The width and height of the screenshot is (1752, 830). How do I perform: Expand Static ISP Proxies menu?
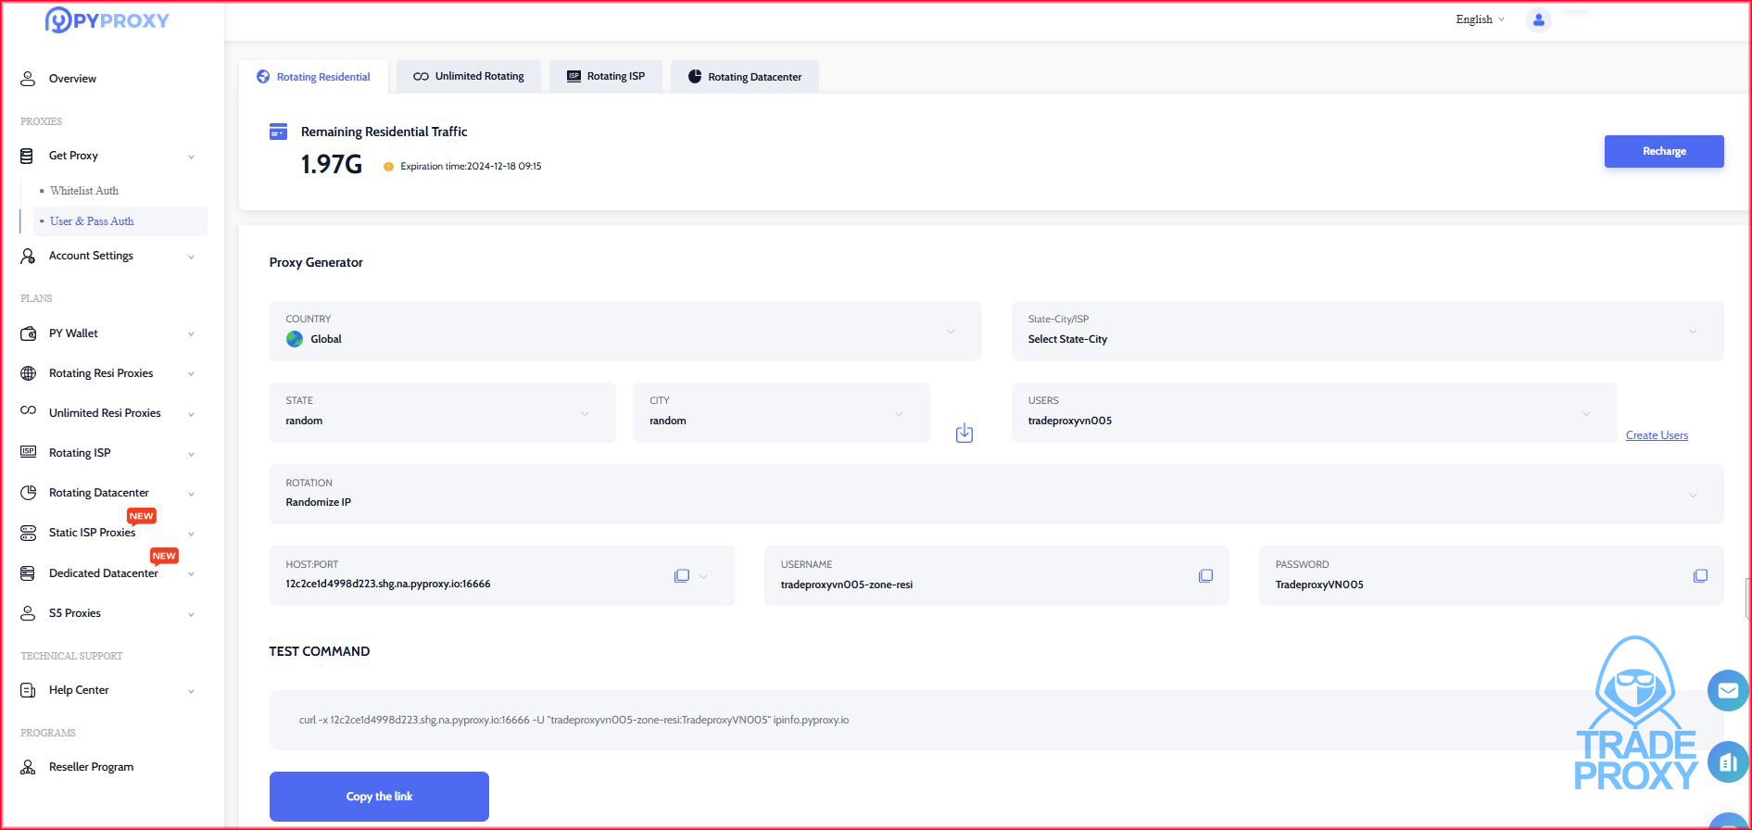coord(191,534)
